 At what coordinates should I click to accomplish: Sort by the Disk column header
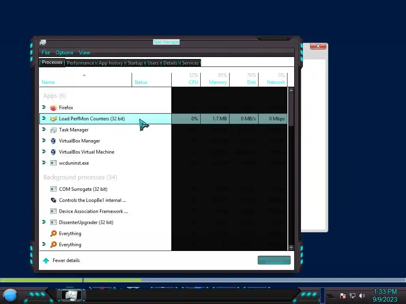click(x=244, y=79)
